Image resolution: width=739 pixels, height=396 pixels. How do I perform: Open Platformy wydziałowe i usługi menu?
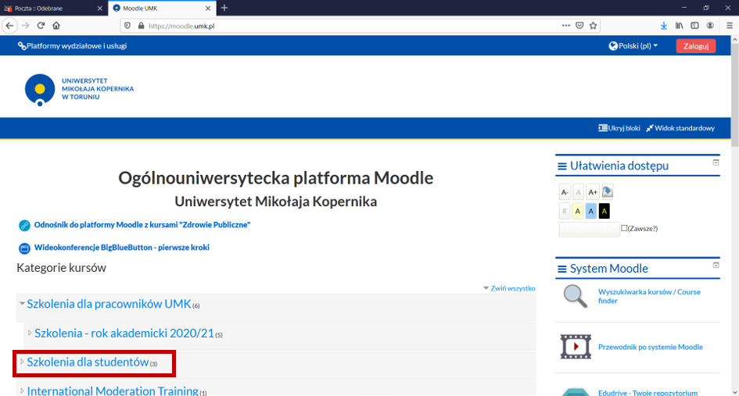[x=72, y=45]
